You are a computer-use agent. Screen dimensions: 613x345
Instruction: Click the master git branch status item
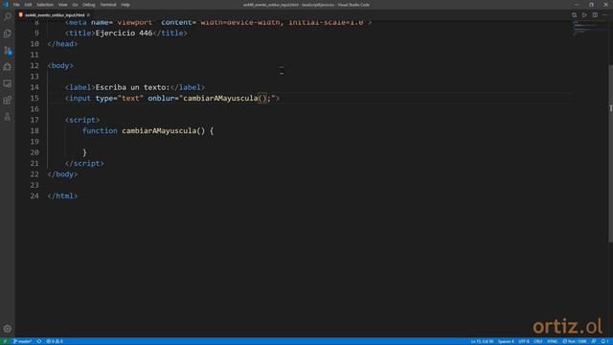click(23, 341)
